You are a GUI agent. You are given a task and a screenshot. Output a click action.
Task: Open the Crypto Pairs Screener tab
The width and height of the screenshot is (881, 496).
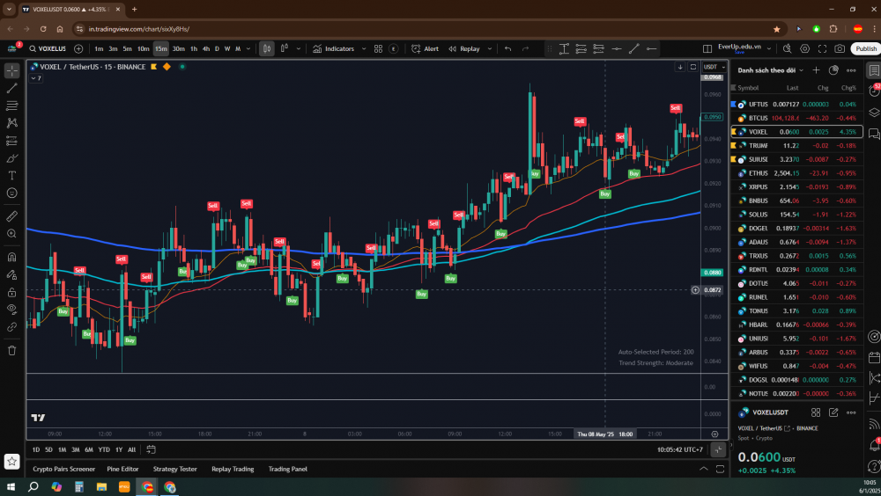tap(64, 469)
